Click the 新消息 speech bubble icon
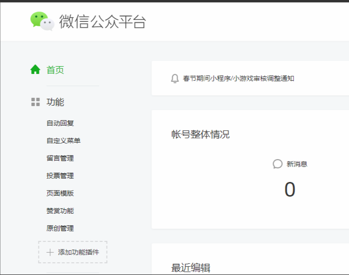The image size is (349, 275). (277, 164)
